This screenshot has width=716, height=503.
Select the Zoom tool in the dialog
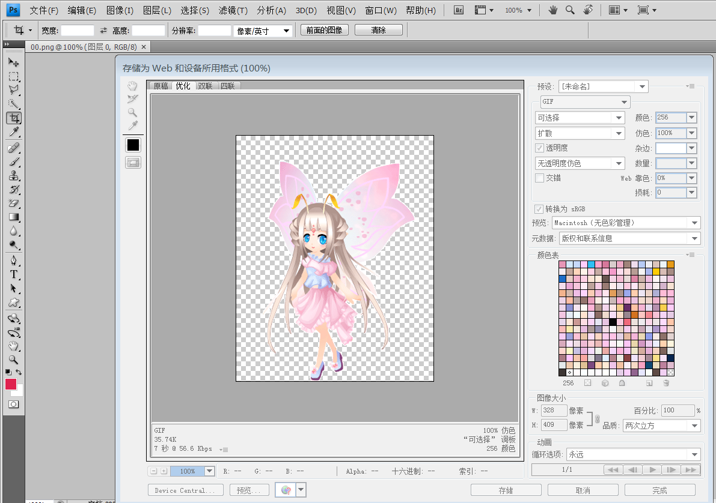coord(132,112)
